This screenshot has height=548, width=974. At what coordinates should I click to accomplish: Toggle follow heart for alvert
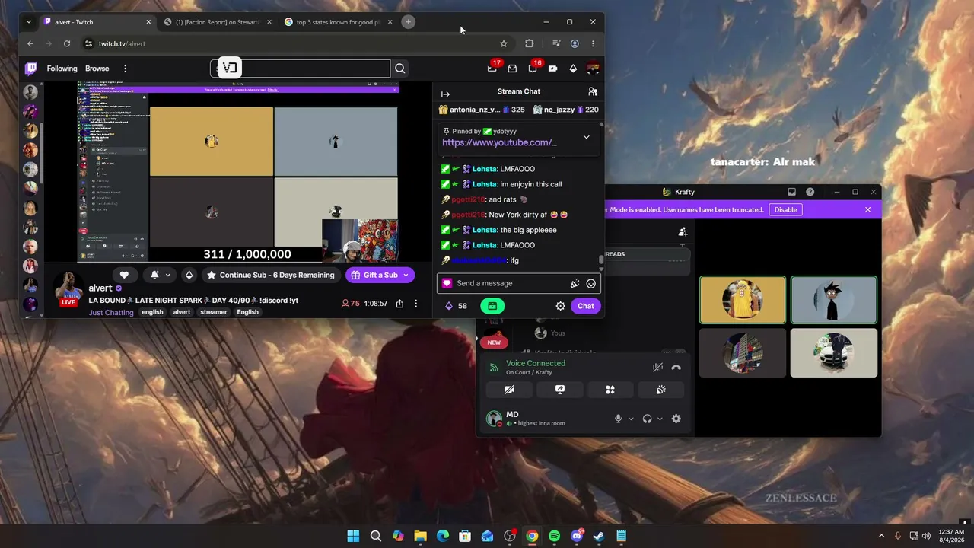(x=124, y=275)
